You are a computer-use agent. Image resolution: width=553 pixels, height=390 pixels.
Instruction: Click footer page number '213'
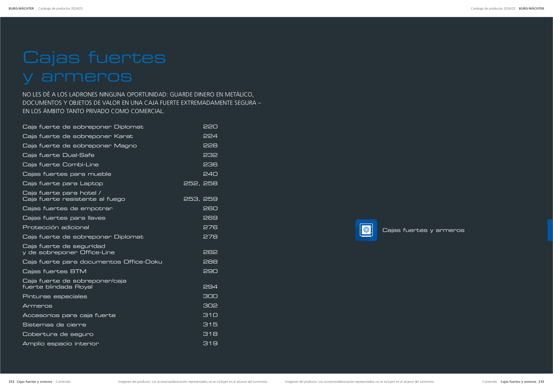pos(541,382)
